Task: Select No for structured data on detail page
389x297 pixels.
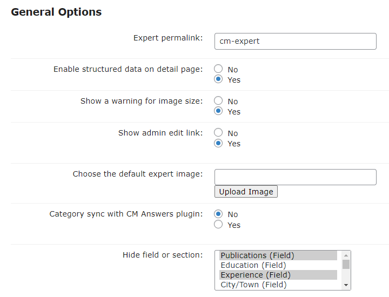Action: pos(218,69)
